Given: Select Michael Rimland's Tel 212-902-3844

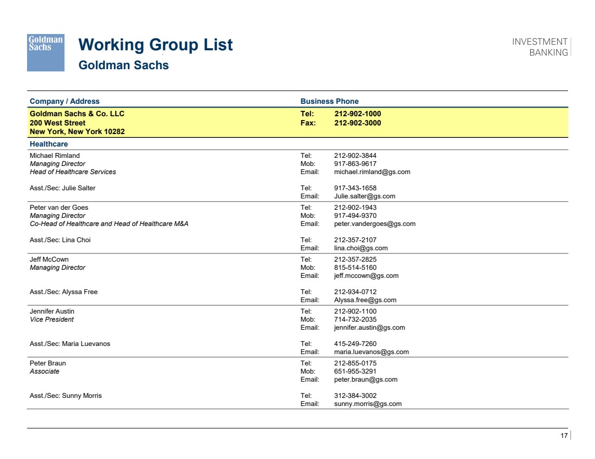Looking at the screenshot, I should point(355,156).
